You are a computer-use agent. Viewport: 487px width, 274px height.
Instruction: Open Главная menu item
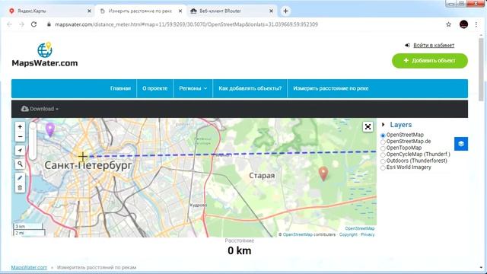[x=120, y=88]
